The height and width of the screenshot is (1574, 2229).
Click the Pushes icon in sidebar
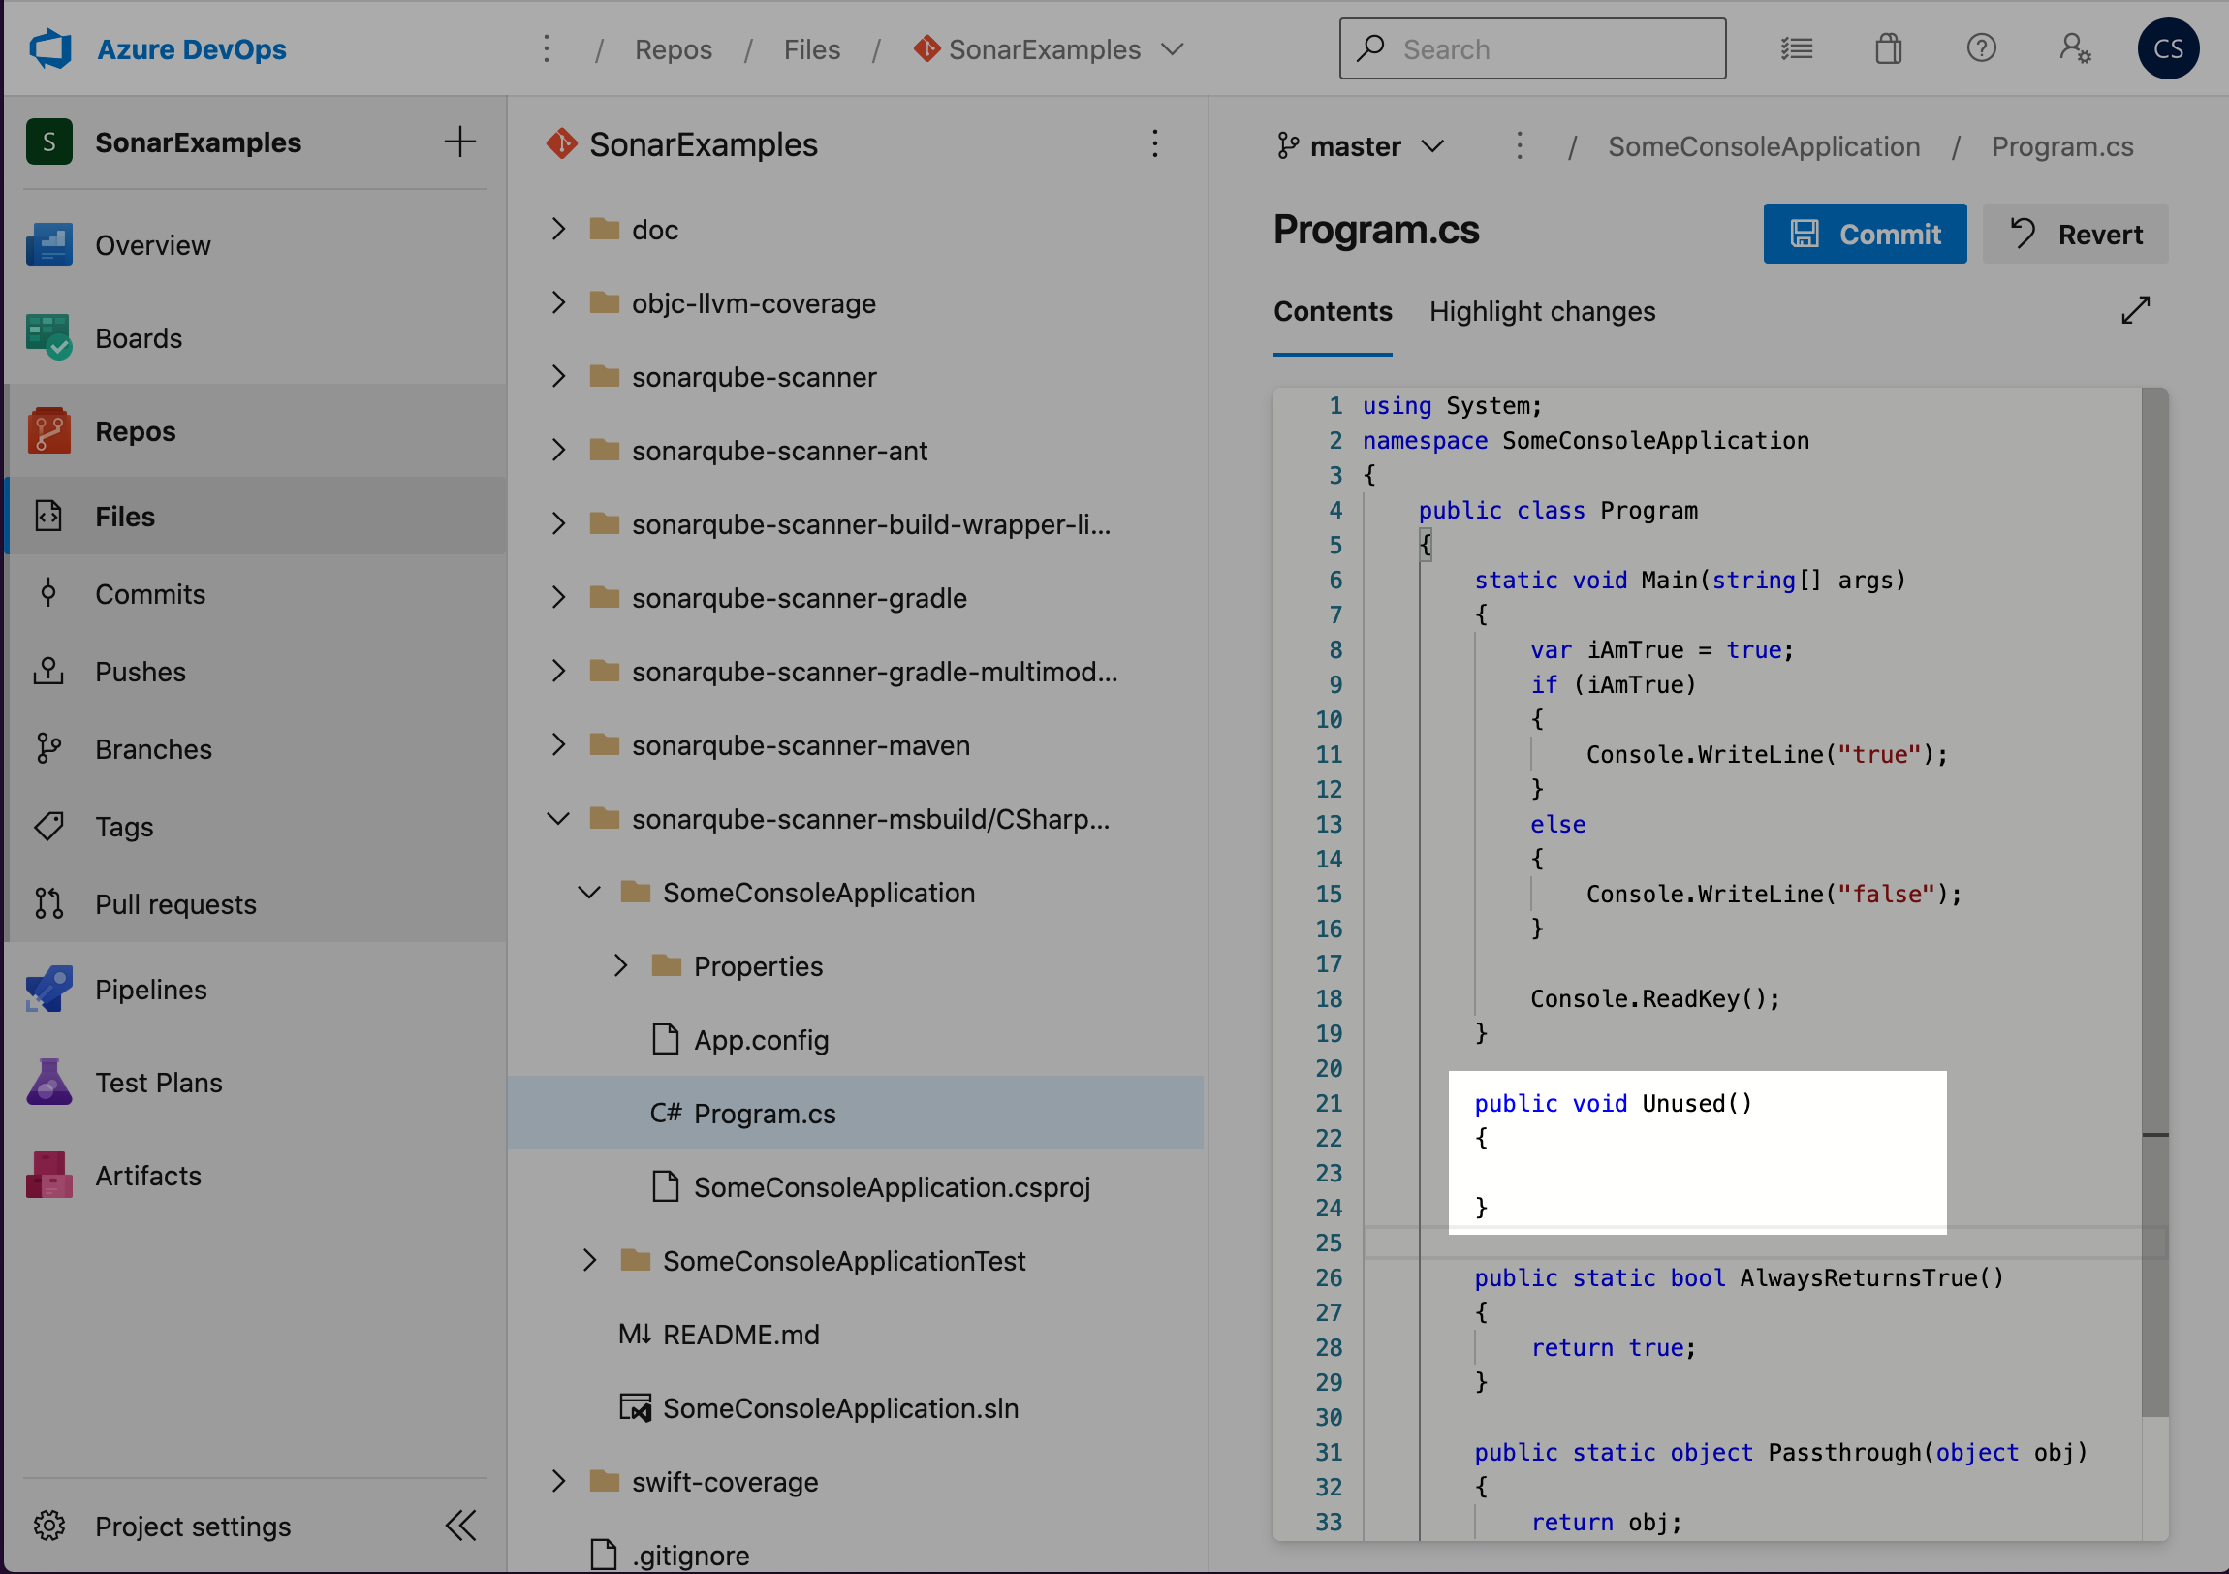(x=48, y=671)
